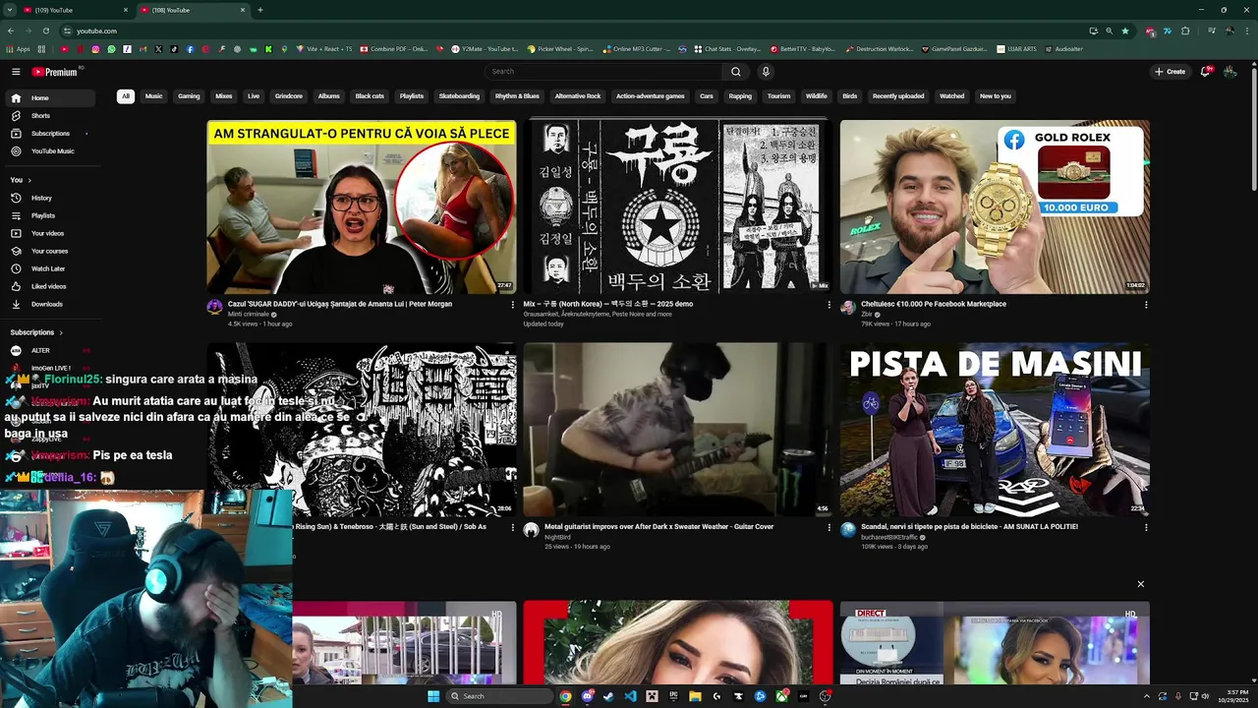Viewport: 1258px width, 708px height.
Task: Click the YouTube Premium logo
Action: 55,72
